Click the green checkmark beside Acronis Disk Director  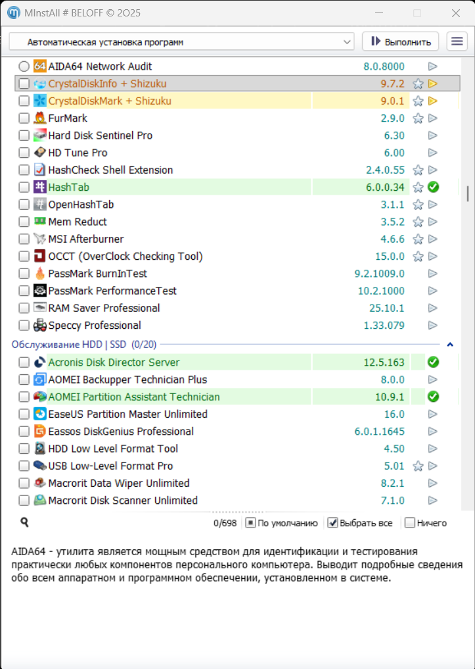click(x=432, y=362)
